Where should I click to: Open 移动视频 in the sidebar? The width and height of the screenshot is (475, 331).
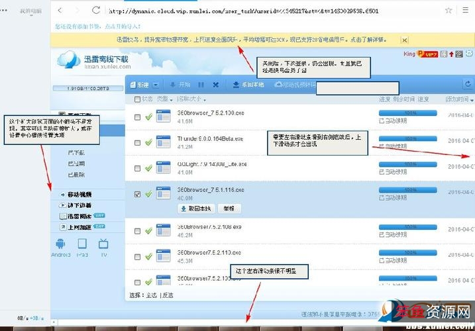(79, 195)
